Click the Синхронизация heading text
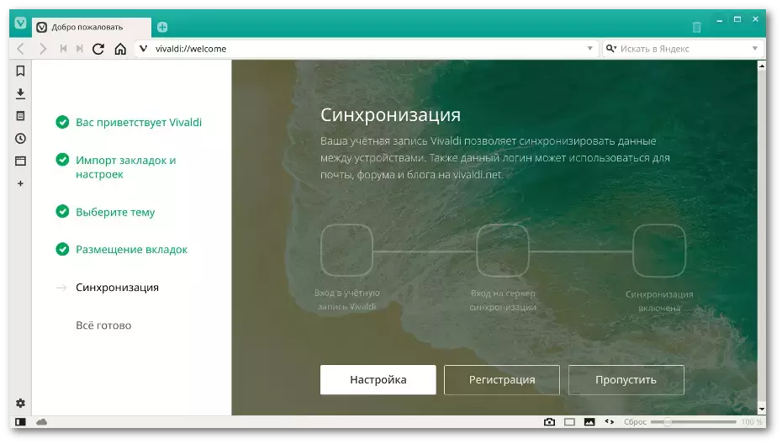The width and height of the screenshot is (782, 444). coord(390,114)
